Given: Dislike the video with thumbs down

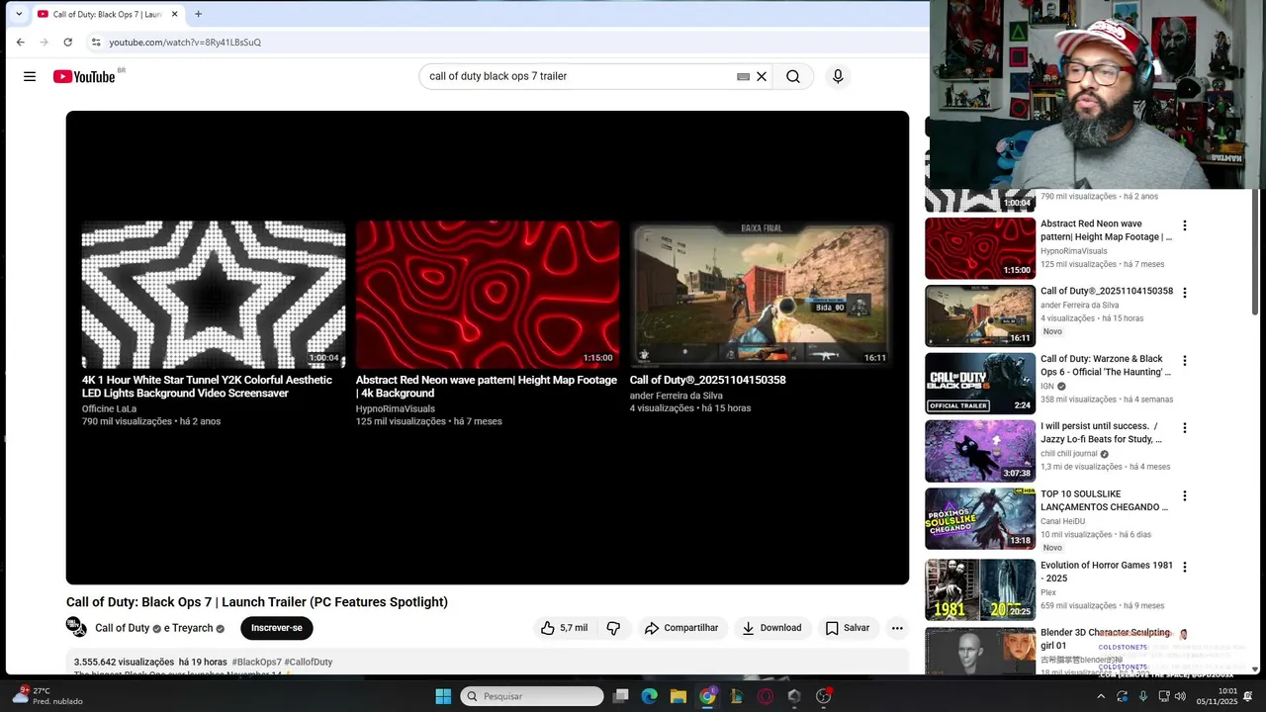Looking at the screenshot, I should click(613, 628).
